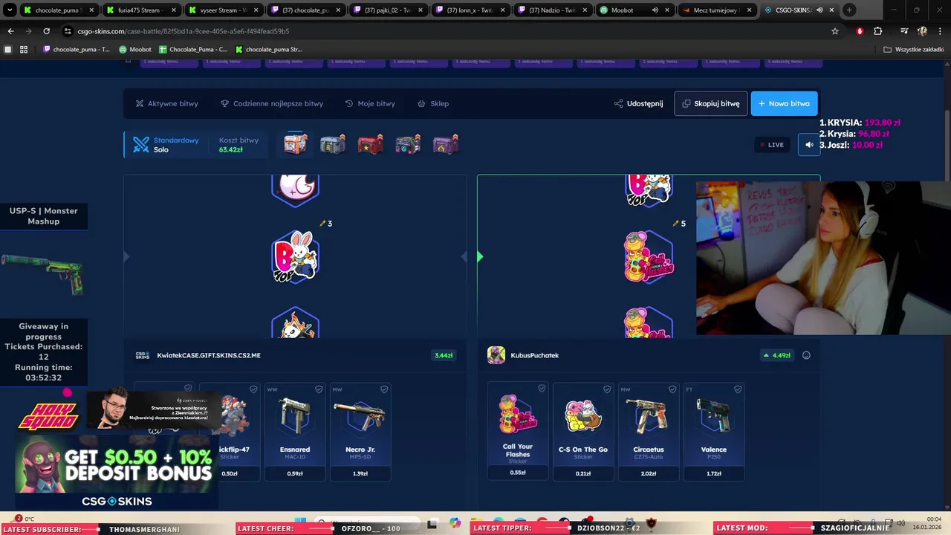Go back to the previous page
Image resolution: width=951 pixels, height=535 pixels.
pos(10,31)
